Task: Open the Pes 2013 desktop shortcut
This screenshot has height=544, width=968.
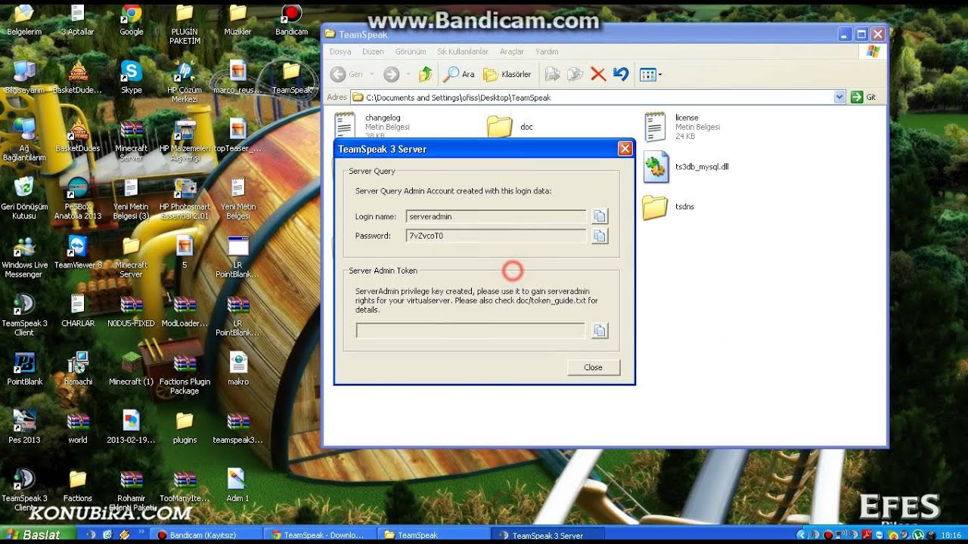Action: tap(24, 427)
